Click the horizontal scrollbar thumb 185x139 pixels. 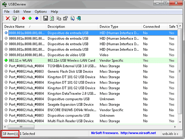21,127
